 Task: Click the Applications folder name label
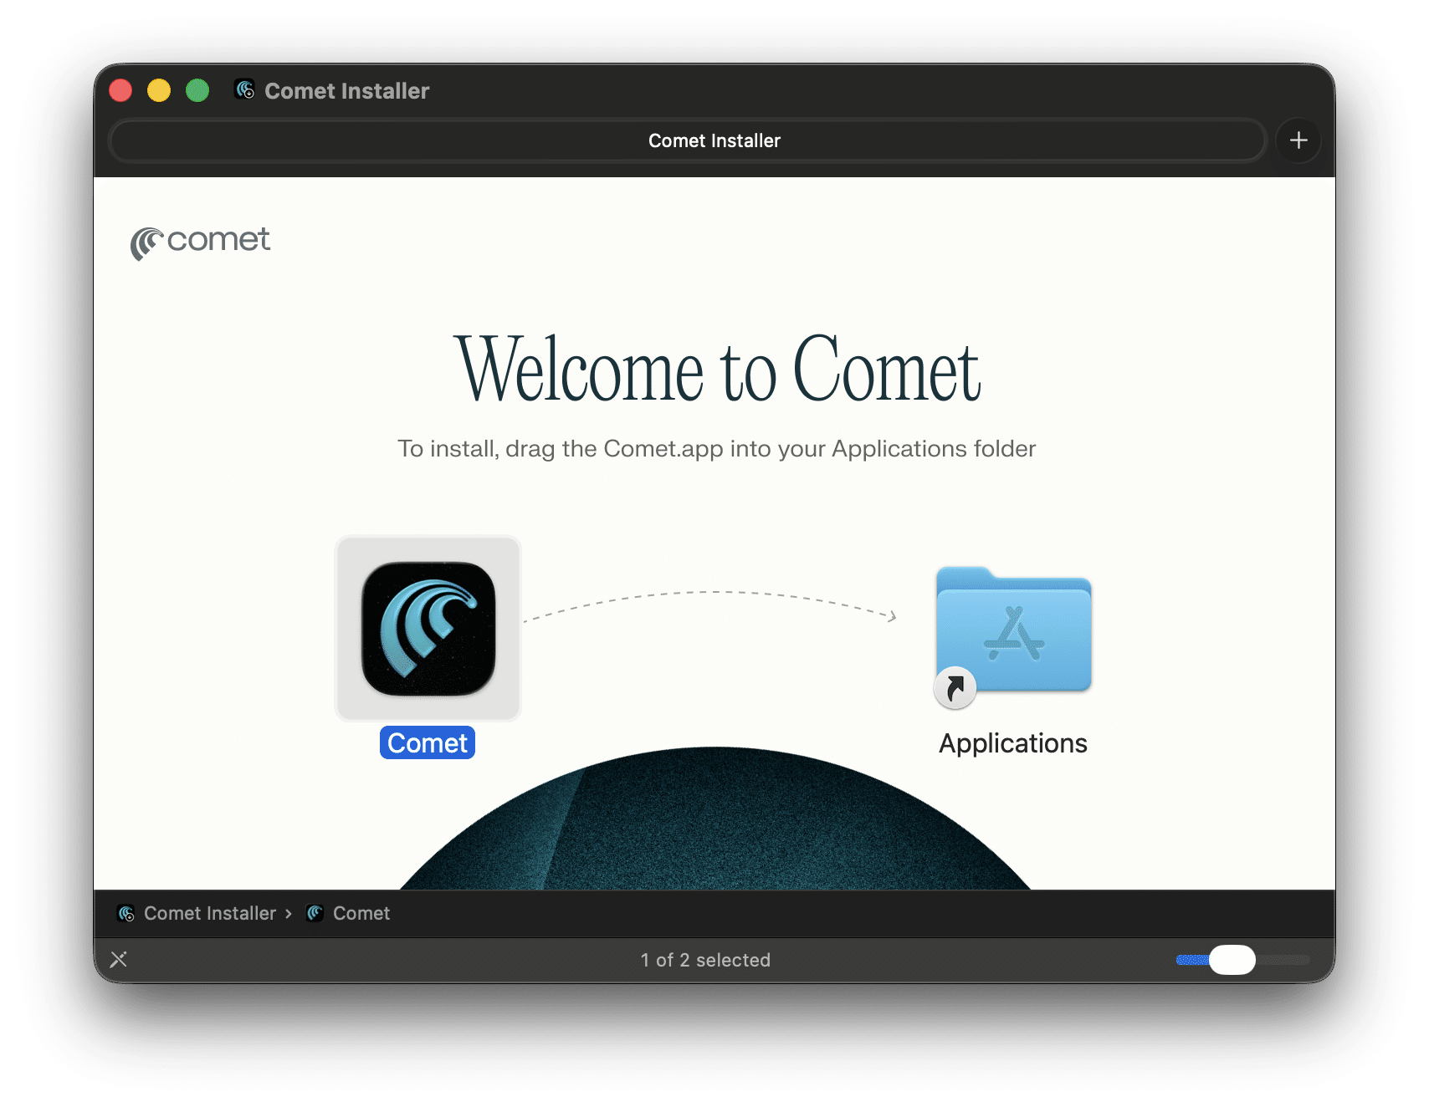(1012, 743)
